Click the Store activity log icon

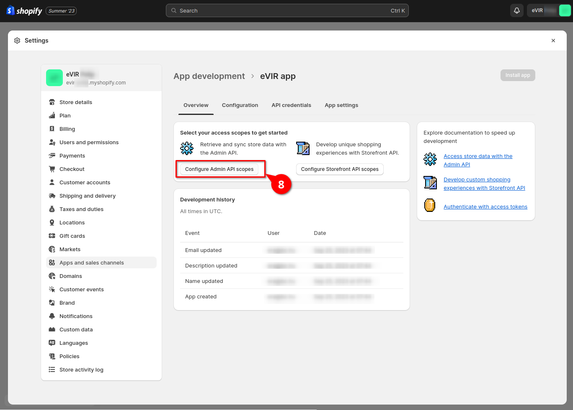(52, 369)
